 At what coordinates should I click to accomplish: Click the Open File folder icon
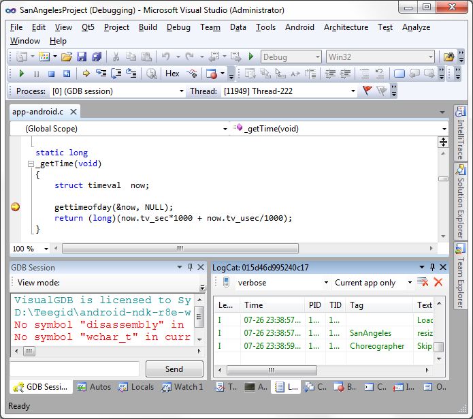pos(67,57)
